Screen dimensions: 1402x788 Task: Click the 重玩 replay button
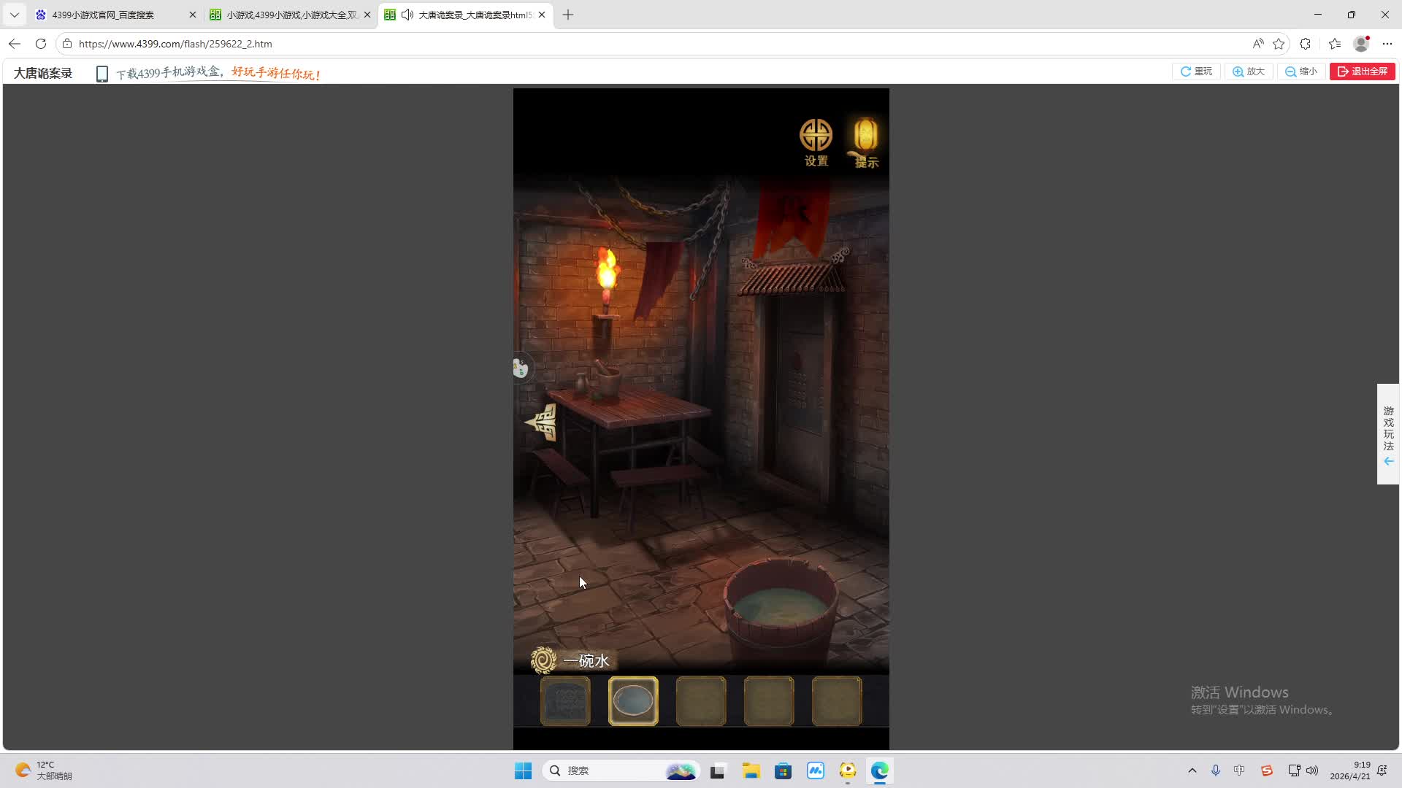pos(1196,72)
